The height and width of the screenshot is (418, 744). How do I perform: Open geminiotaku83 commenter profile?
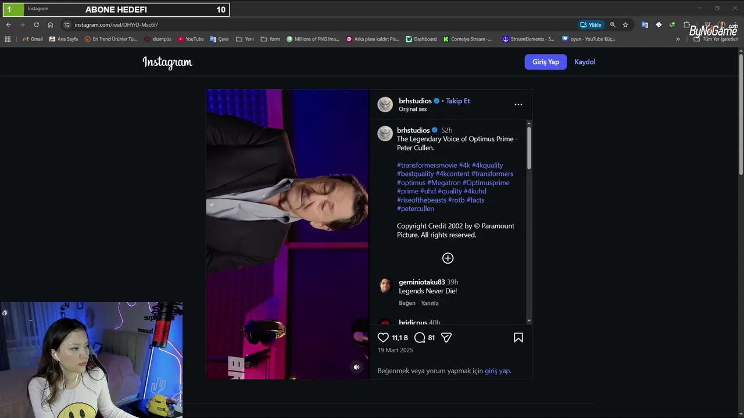421,282
